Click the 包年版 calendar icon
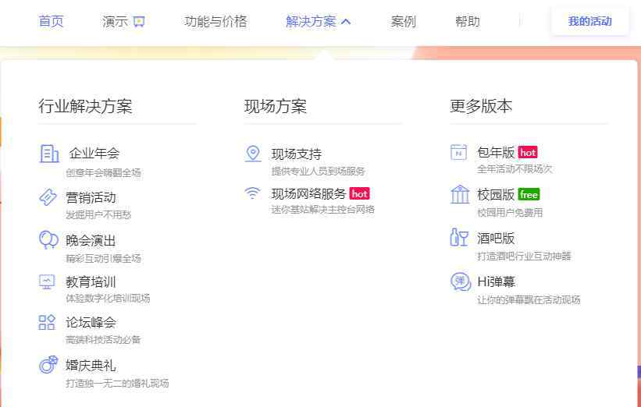Viewport: 641px width, 407px height. pos(459,152)
